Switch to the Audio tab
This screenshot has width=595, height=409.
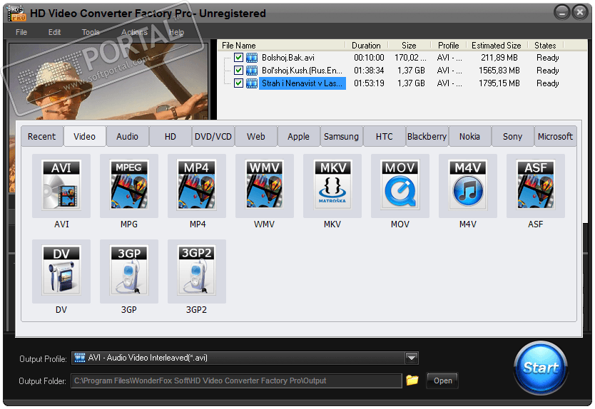point(127,137)
